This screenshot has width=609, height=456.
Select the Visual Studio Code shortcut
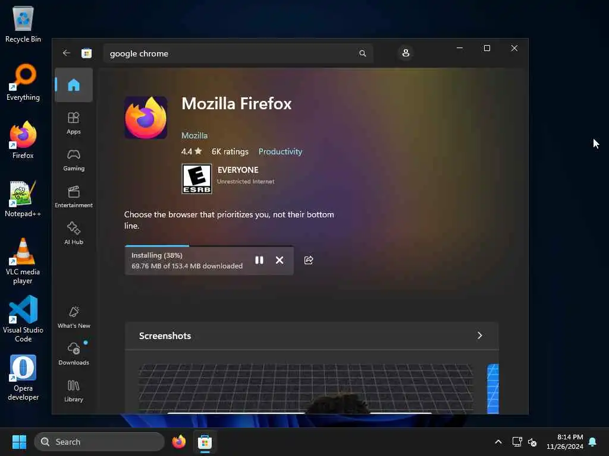pyautogui.click(x=23, y=319)
